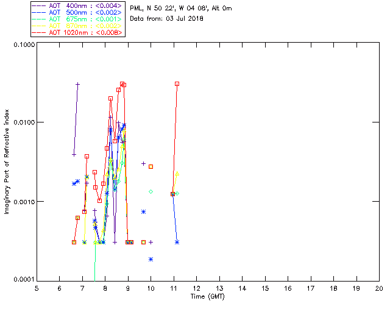
Task: Click the y-axis tick label 0.1000
Action: (24, 44)
